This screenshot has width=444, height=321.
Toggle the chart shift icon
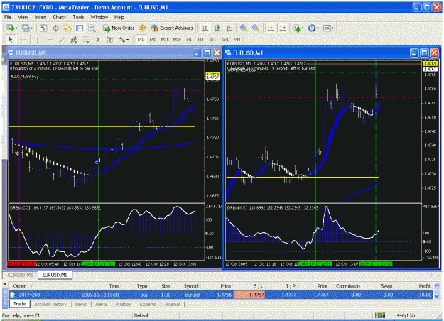tap(283, 28)
